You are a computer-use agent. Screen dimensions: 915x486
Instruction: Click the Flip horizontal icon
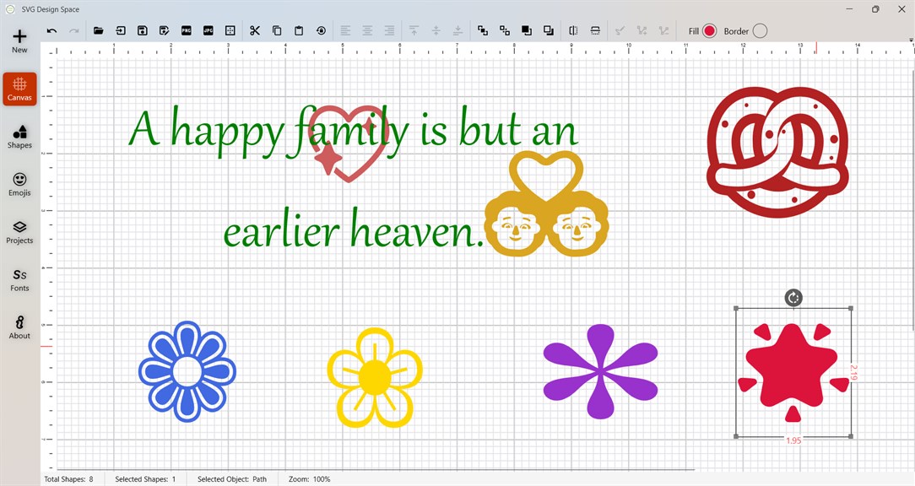coord(573,31)
